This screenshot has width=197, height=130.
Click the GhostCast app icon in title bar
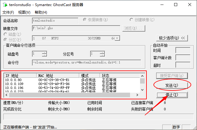point(5,5)
